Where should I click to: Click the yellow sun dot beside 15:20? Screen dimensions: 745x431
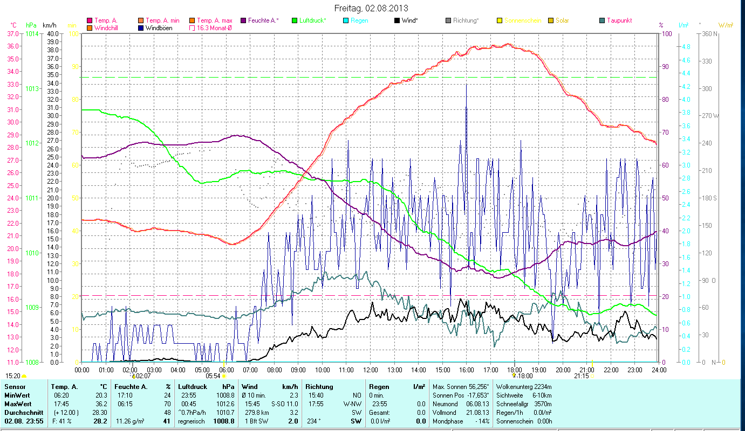click(24, 376)
